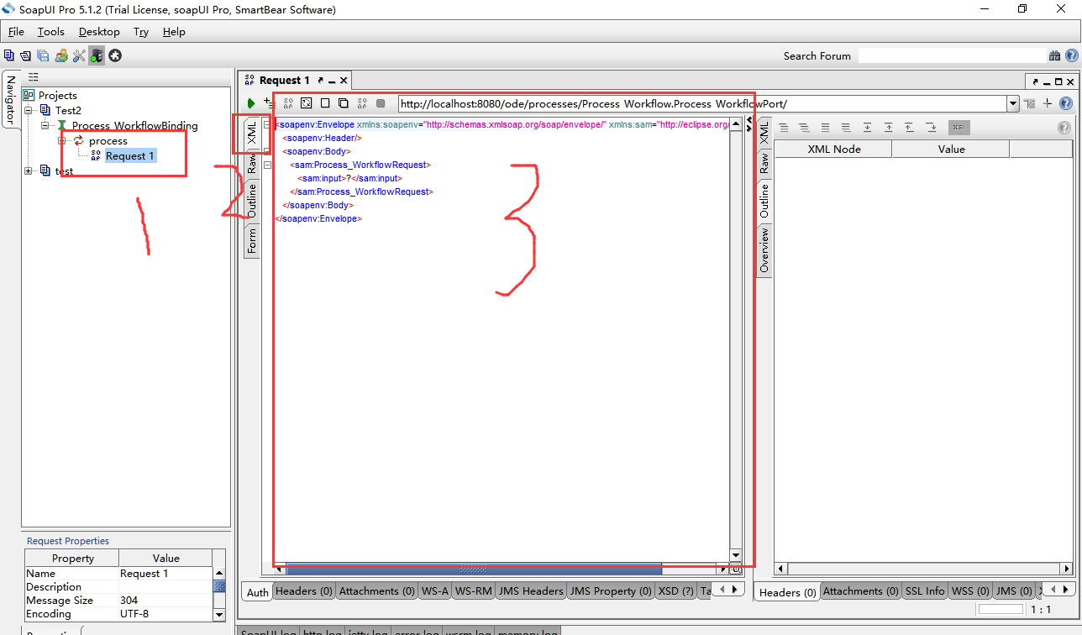Click the Create New Project toolbar icon
Image resolution: width=1082 pixels, height=635 pixels.
pyautogui.click(x=9, y=55)
